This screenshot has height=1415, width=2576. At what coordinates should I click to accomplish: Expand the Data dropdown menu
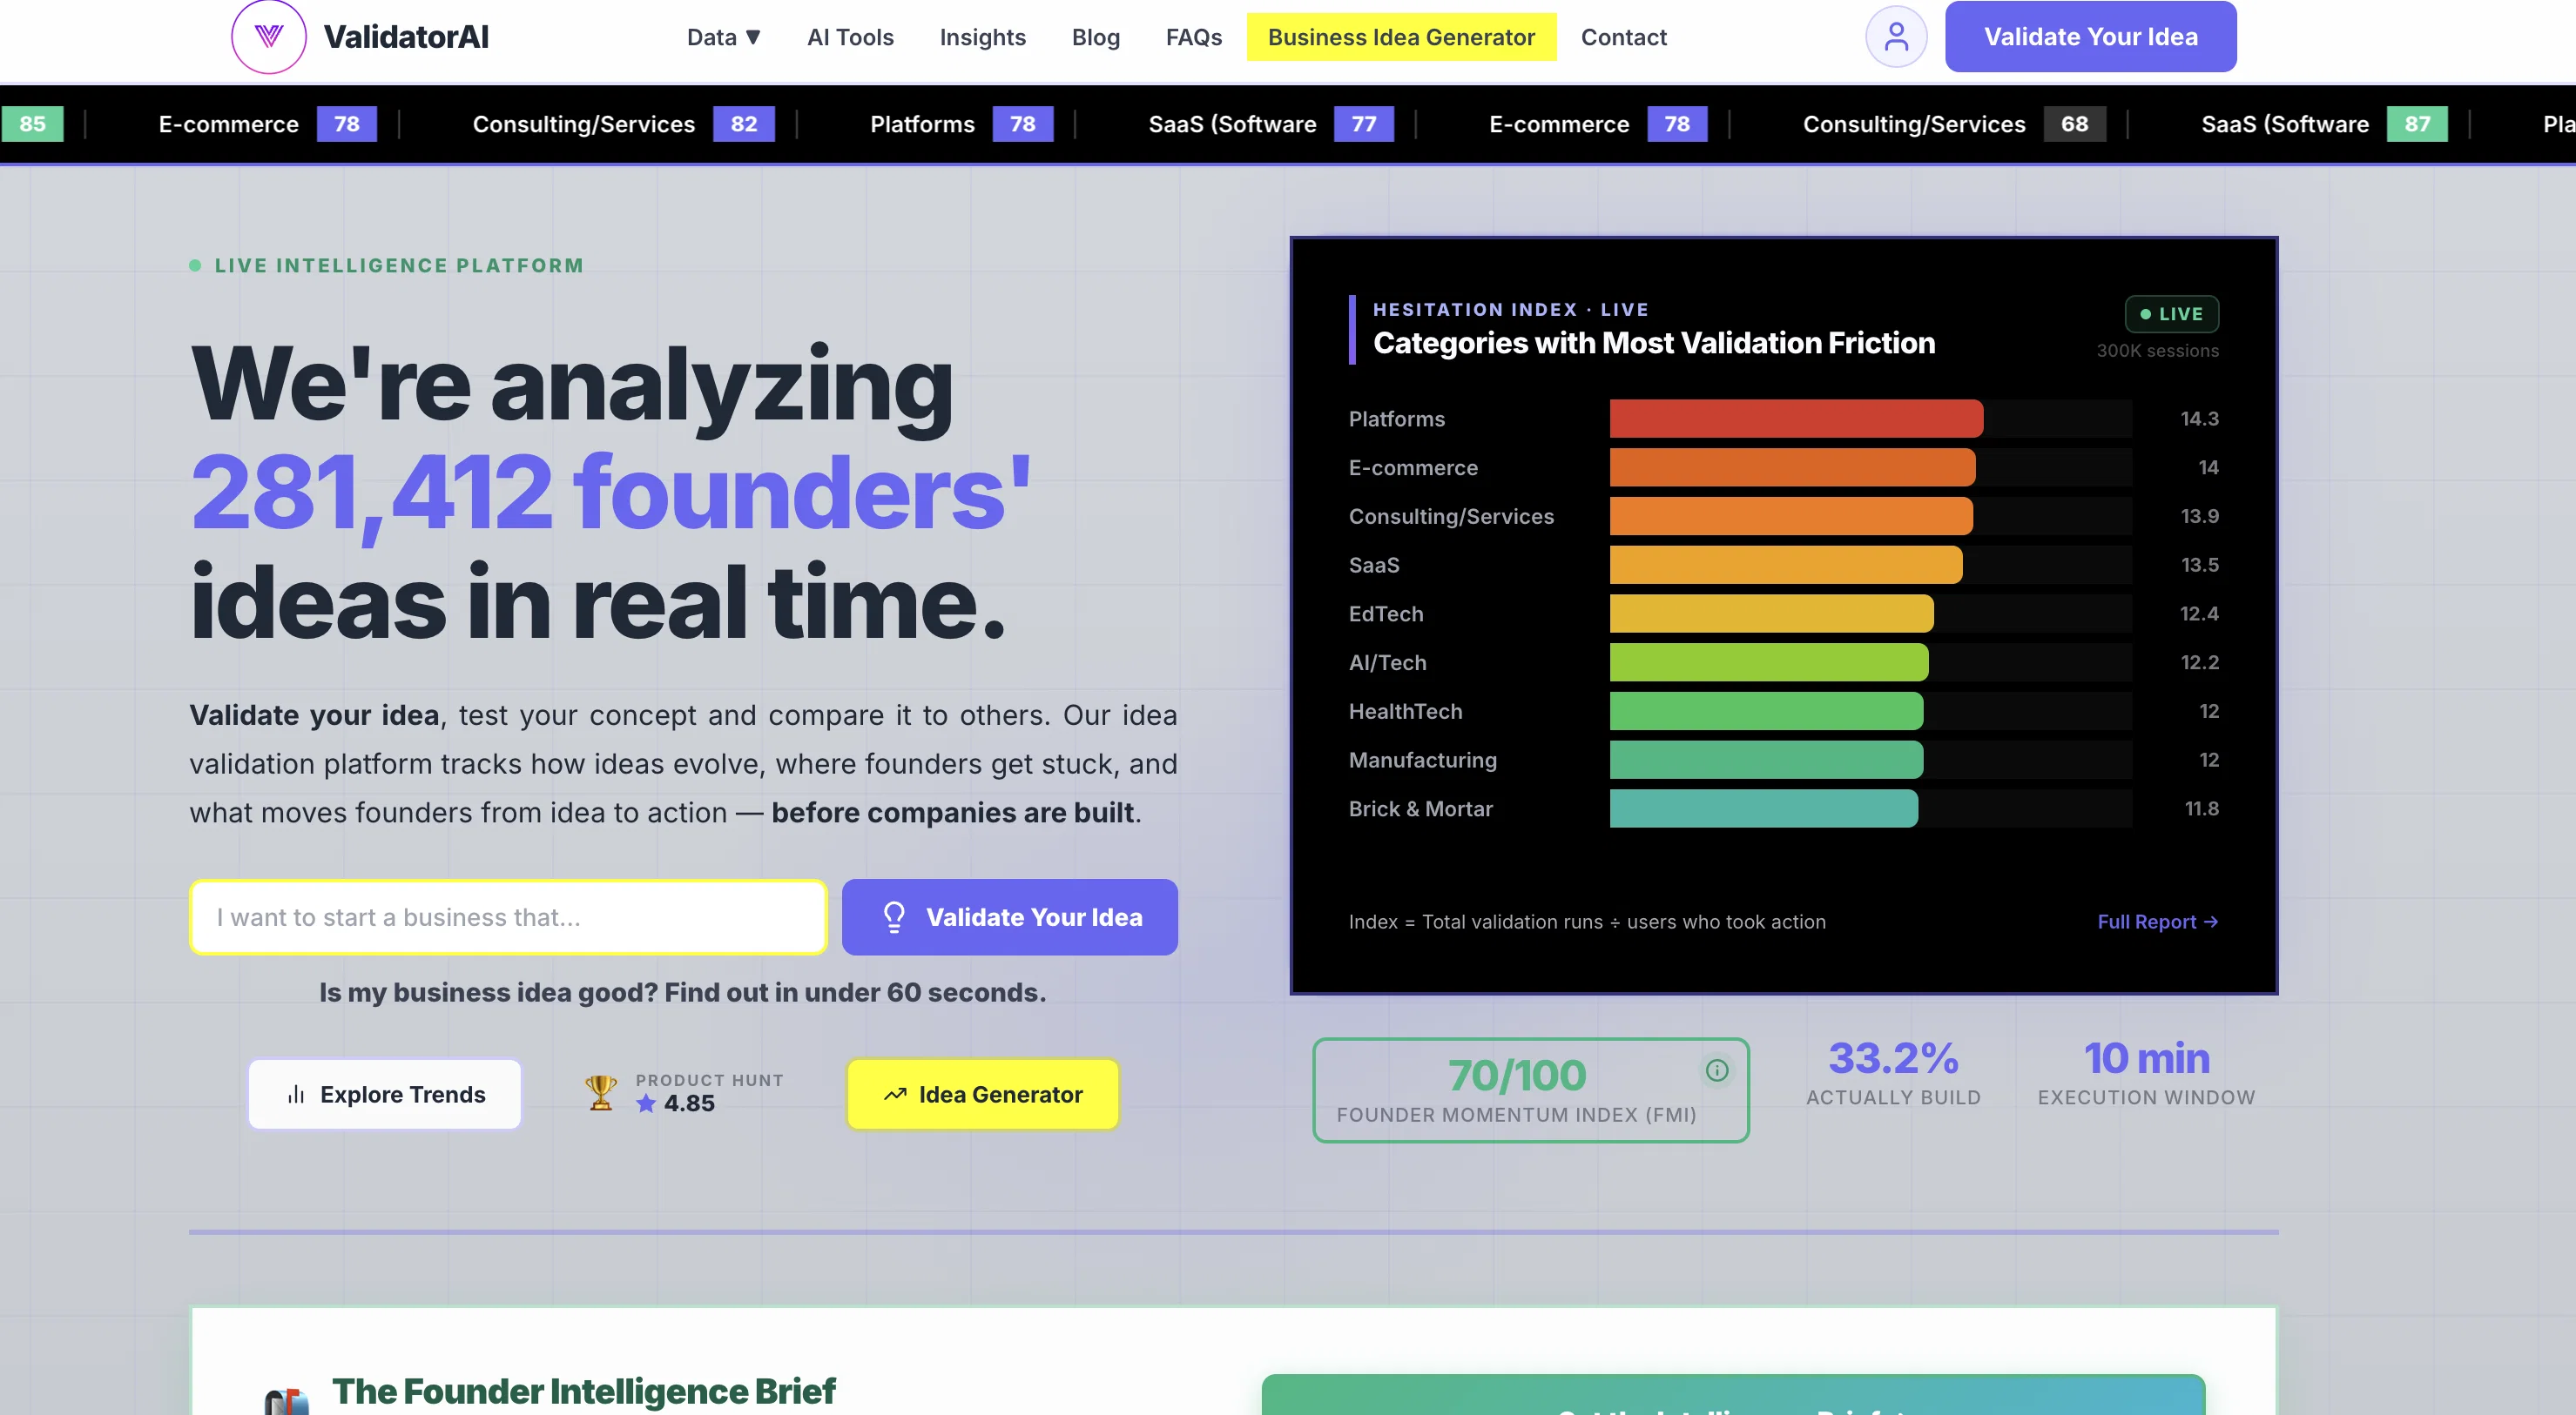(723, 37)
